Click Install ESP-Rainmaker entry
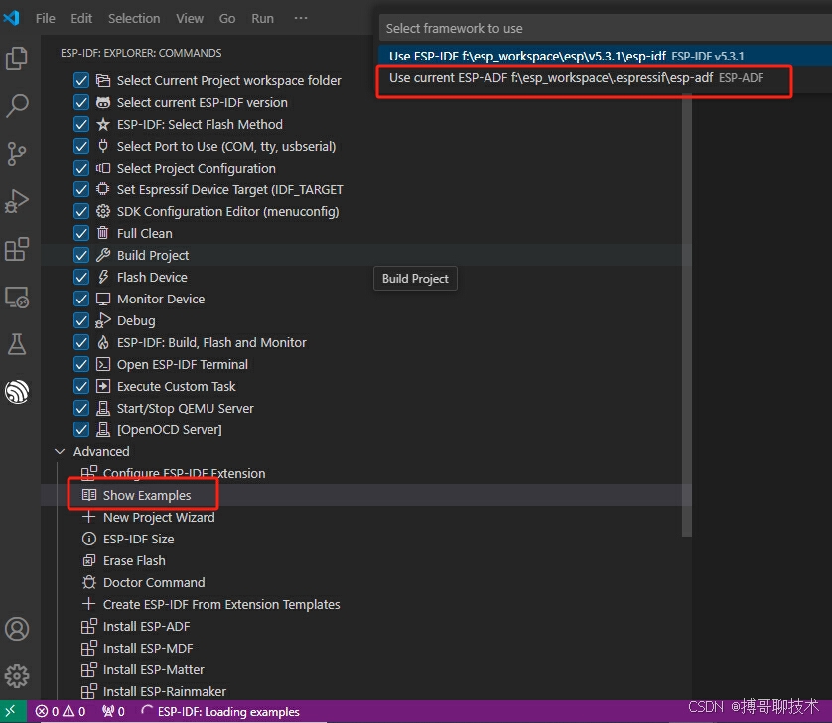832x723 pixels. [165, 691]
